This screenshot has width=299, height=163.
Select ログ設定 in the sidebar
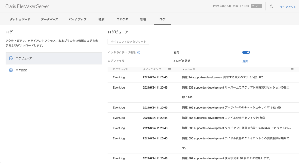pyautogui.click(x=21, y=70)
